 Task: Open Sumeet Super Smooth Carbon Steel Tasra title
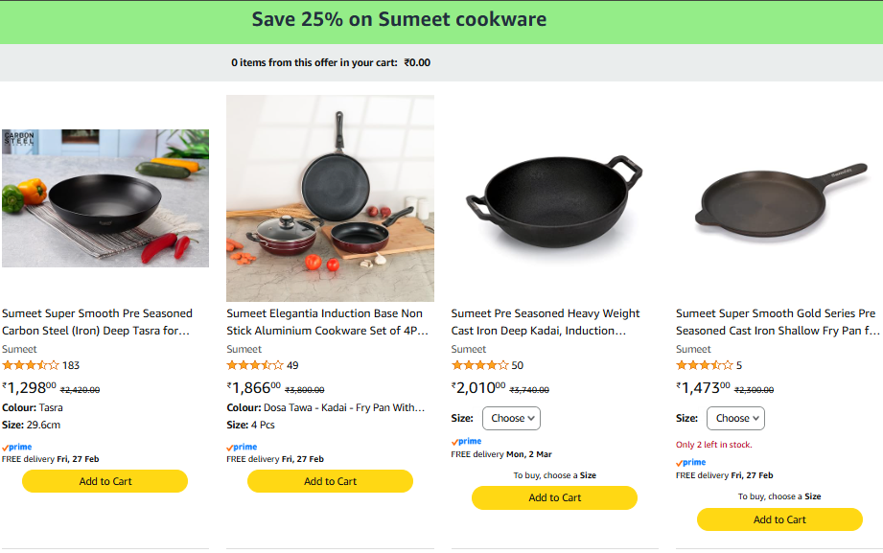(97, 322)
